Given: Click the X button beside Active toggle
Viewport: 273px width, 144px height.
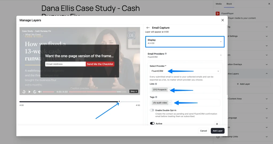Looking at the screenshot, I should [217, 124].
